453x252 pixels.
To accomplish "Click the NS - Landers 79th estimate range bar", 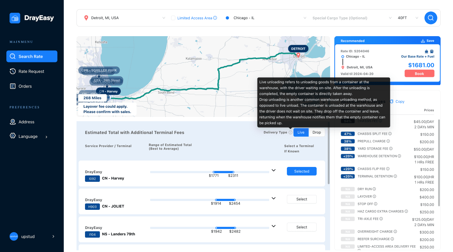I will pos(210,228).
